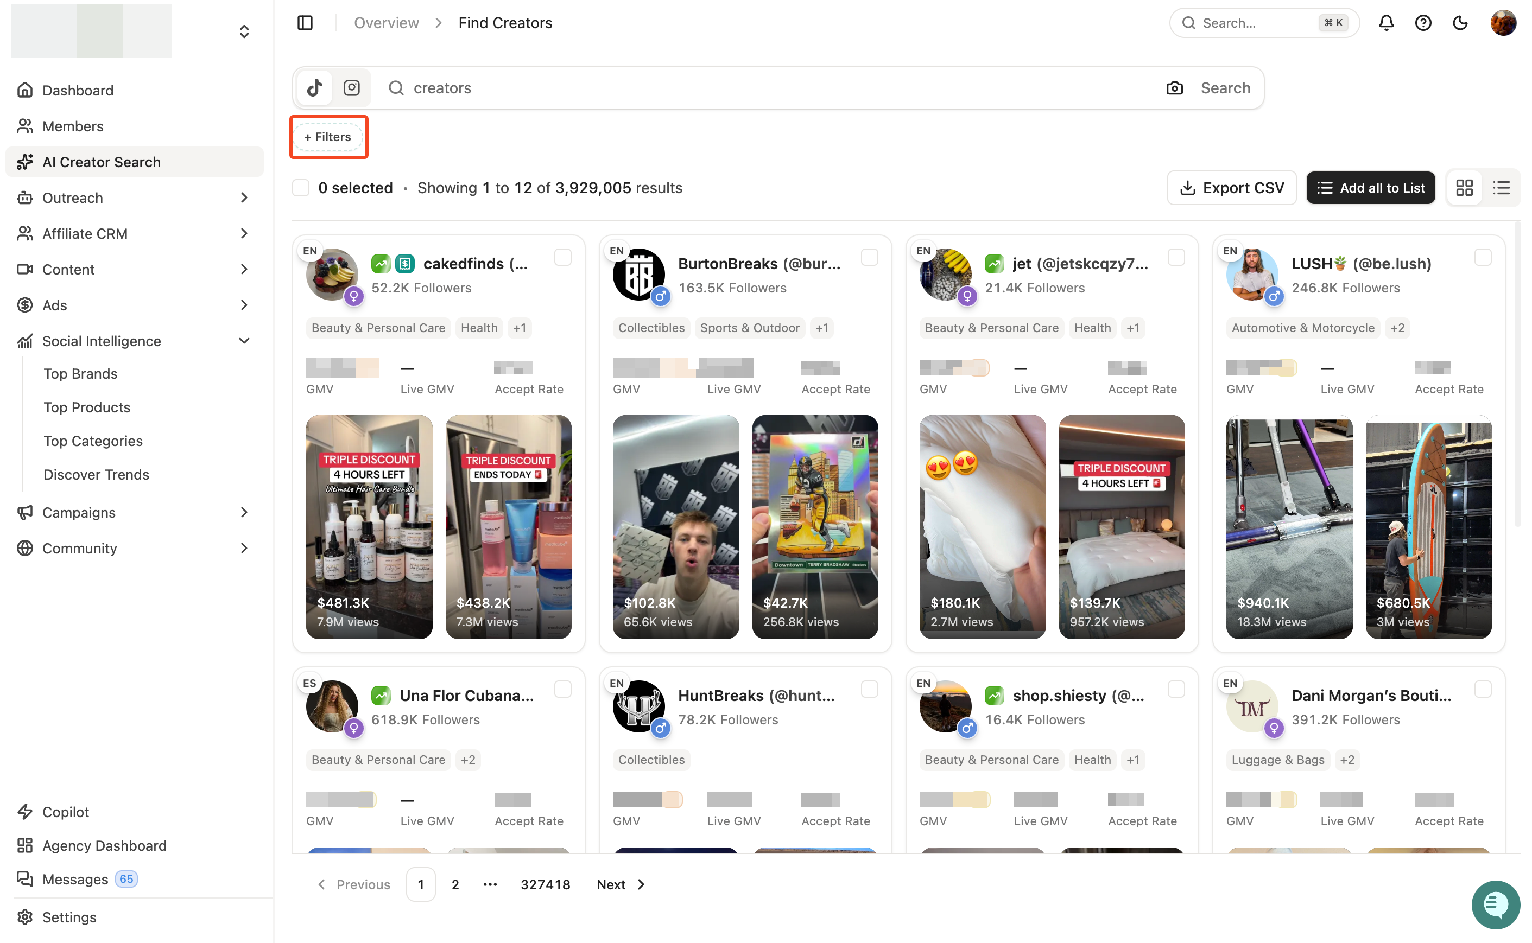This screenshot has height=943, width=1532.
Task: Expand the Ads menu
Action: [x=244, y=305]
